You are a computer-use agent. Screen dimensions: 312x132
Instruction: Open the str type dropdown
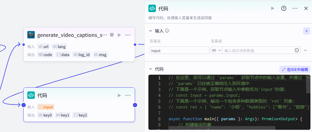coord(216,50)
